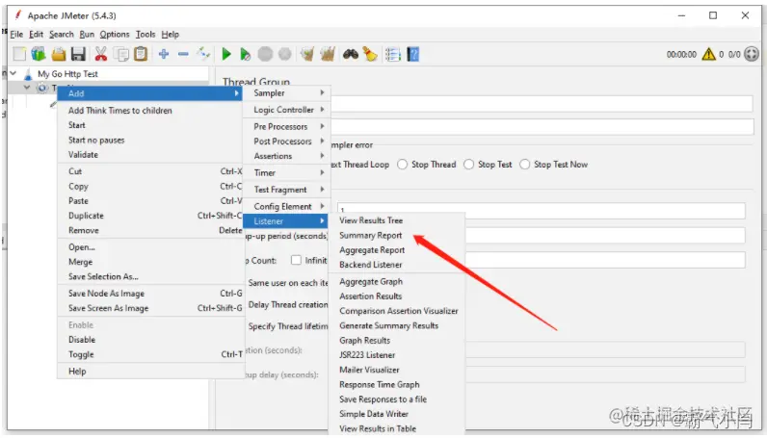Select Backend Listener entry
767x438 pixels.
[x=370, y=265]
